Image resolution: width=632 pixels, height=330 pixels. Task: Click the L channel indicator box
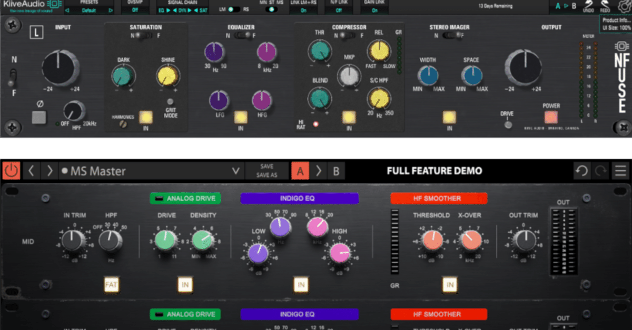pos(36,33)
